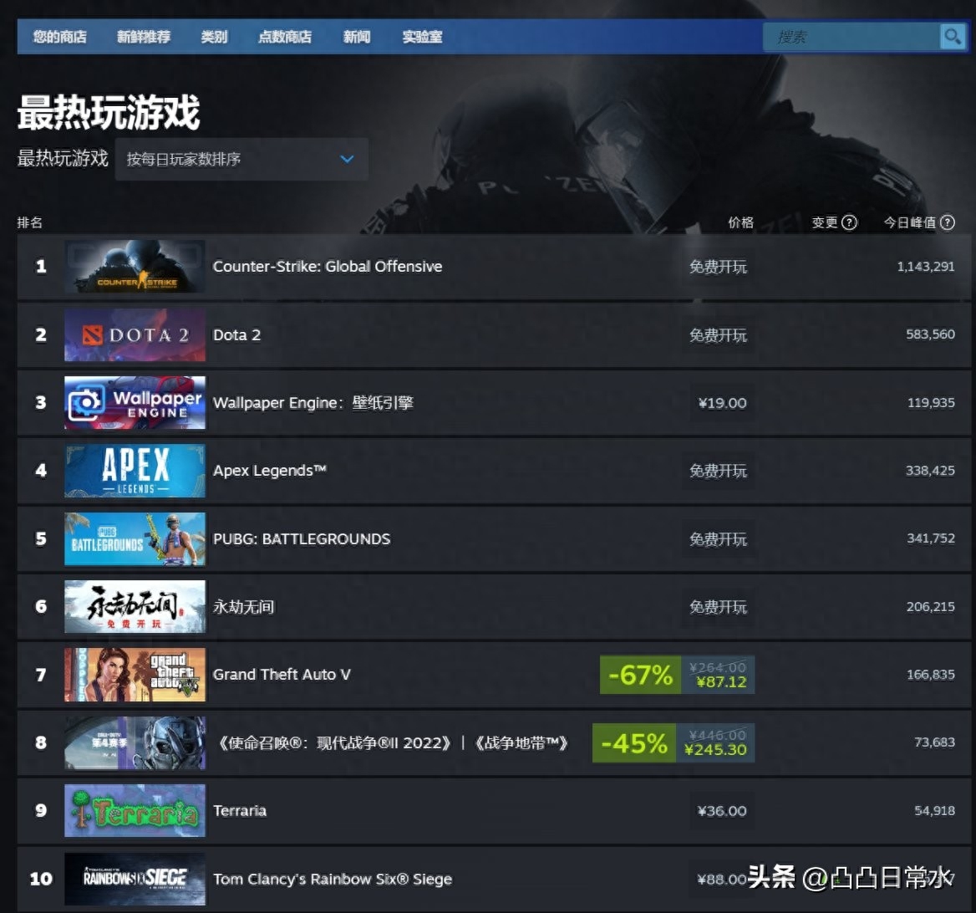This screenshot has height=913, width=976.
Task: Click the -45% discount badge
Action: pyautogui.click(x=633, y=743)
